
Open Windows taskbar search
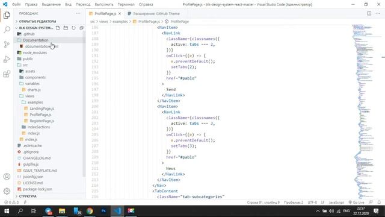click(20, 211)
